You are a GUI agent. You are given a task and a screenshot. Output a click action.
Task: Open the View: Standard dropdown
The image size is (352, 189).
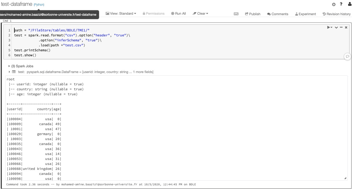click(121, 14)
